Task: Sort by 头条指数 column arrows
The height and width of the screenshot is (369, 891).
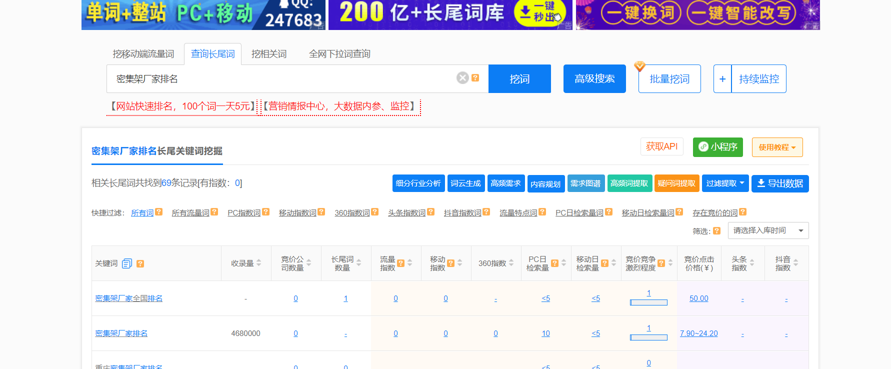Action: 751,263
